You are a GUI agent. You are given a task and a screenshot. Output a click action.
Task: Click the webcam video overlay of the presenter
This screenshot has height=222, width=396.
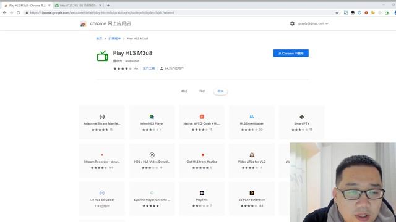point(343,183)
